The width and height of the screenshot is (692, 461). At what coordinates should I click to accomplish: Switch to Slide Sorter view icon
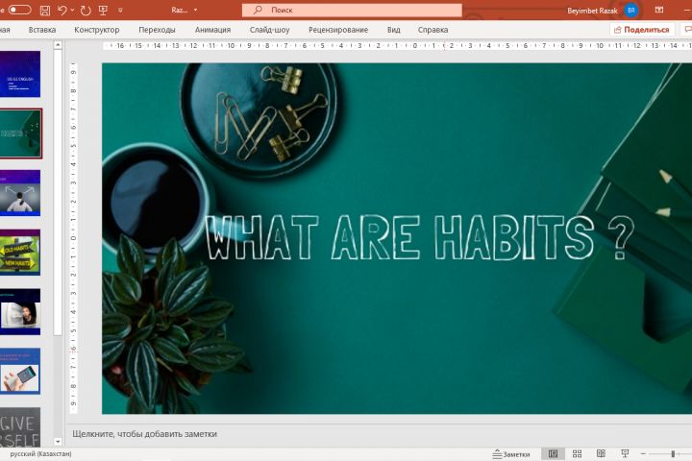point(577,453)
